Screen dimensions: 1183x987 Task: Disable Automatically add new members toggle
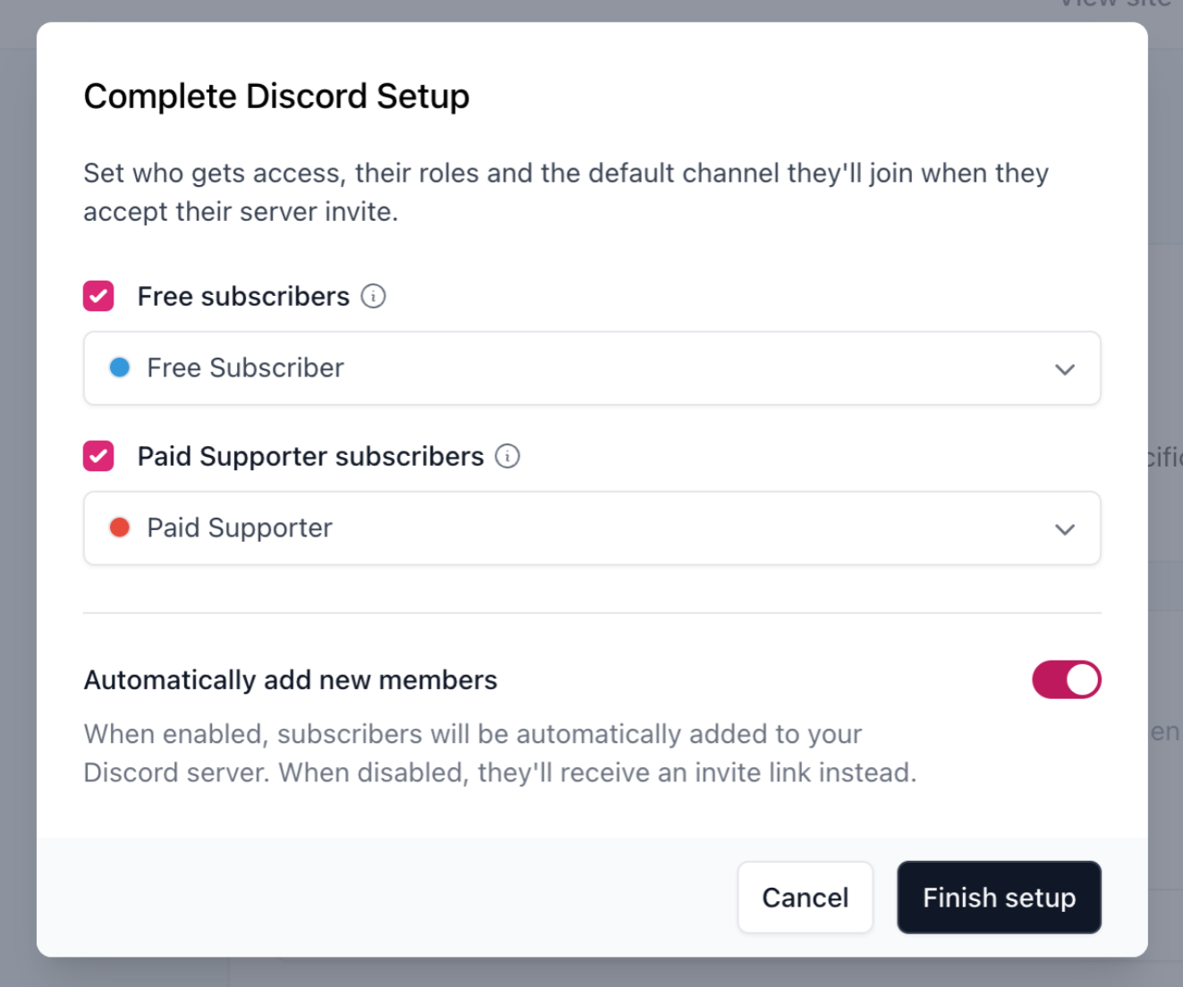pyautogui.click(x=1066, y=679)
